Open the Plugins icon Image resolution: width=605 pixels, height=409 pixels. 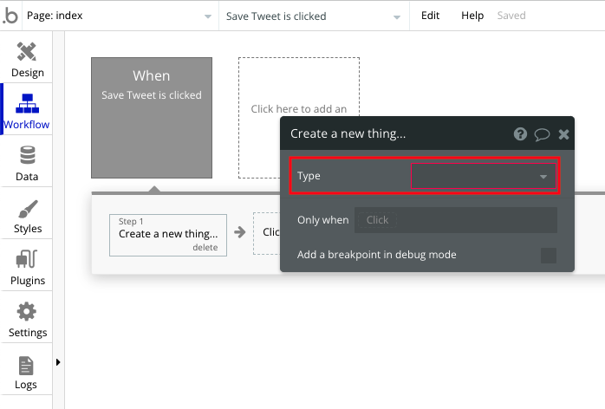tap(27, 259)
